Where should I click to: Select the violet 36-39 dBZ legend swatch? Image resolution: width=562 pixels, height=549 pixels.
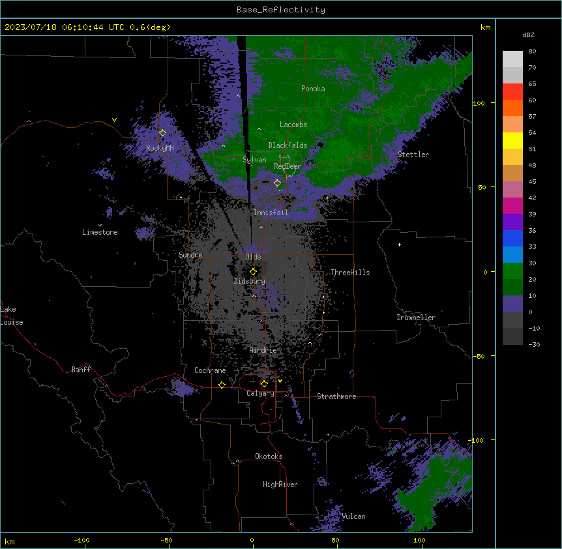pos(512,222)
